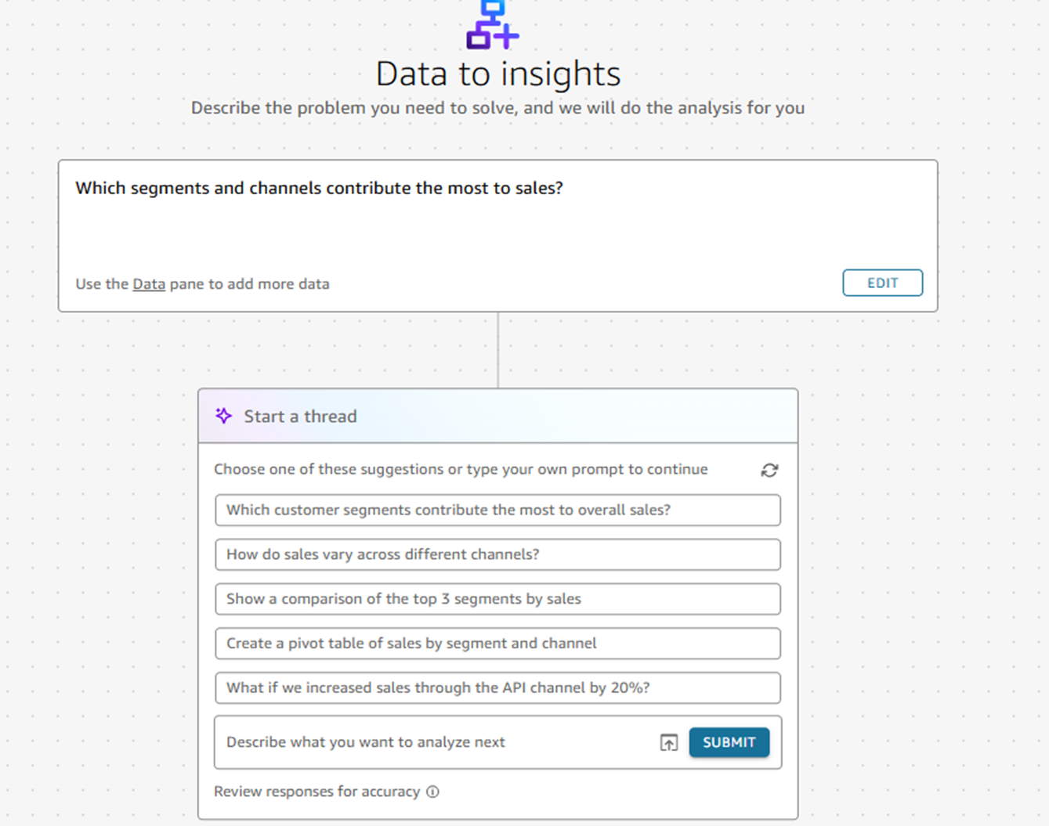Click the Data to insights logo icon
1049x826 pixels.
[492, 25]
